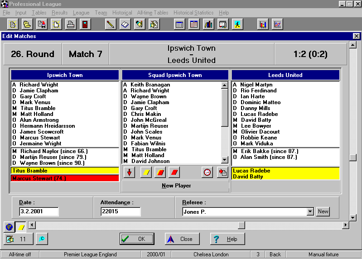
Task: Click squad list scroll up arrow
Action: 224,85
